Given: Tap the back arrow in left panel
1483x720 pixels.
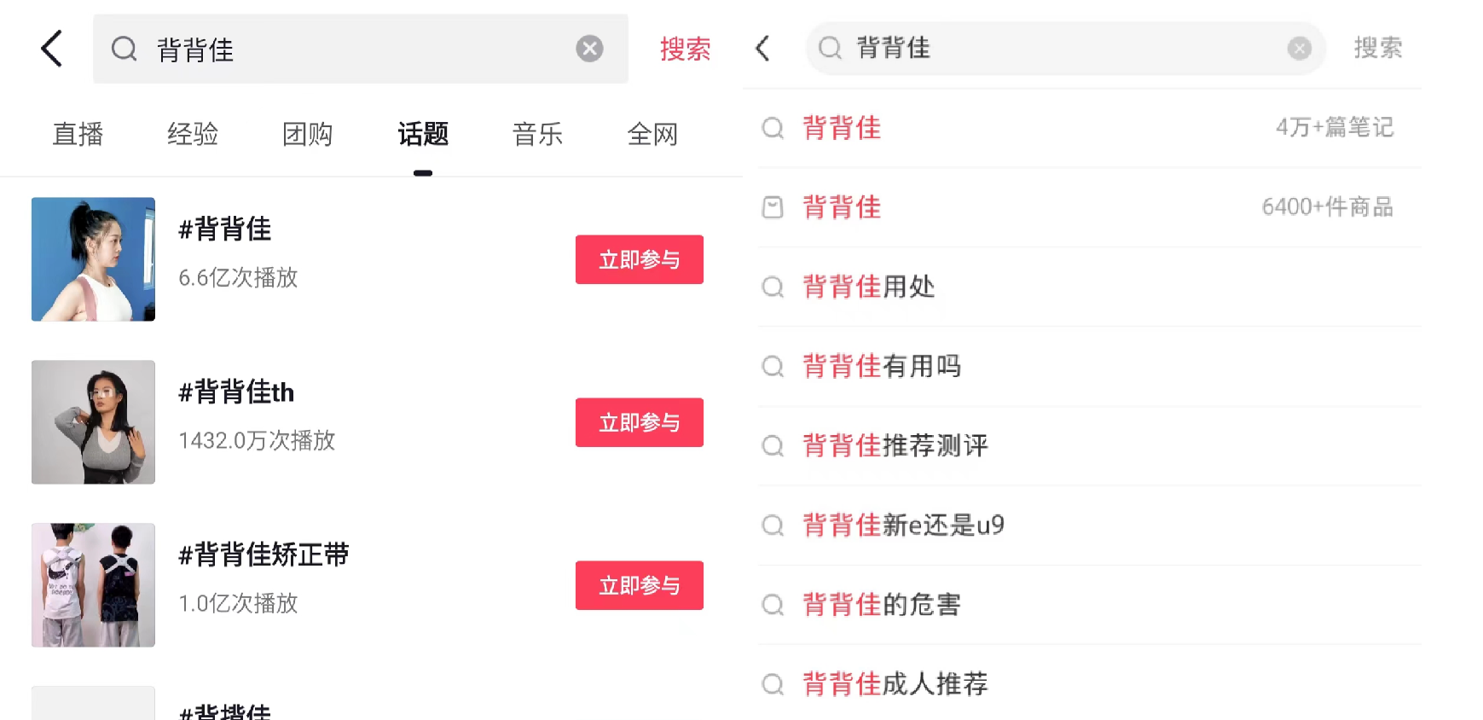Looking at the screenshot, I should [52, 49].
